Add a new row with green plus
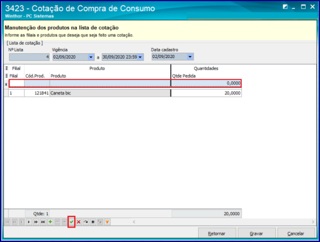Screen dimensions: 320x242 coord(50,222)
